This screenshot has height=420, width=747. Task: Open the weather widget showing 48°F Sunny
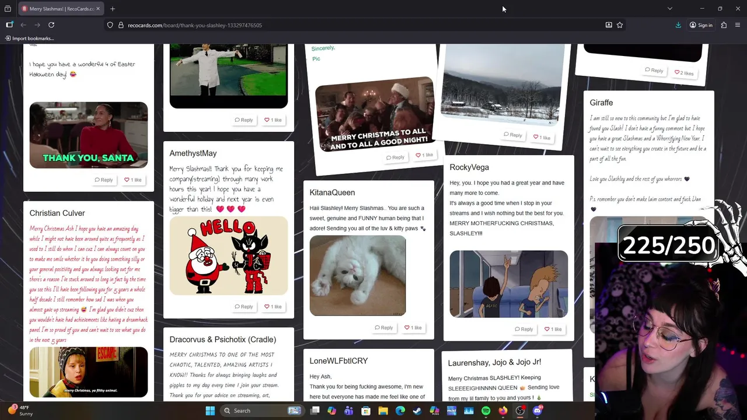20,411
